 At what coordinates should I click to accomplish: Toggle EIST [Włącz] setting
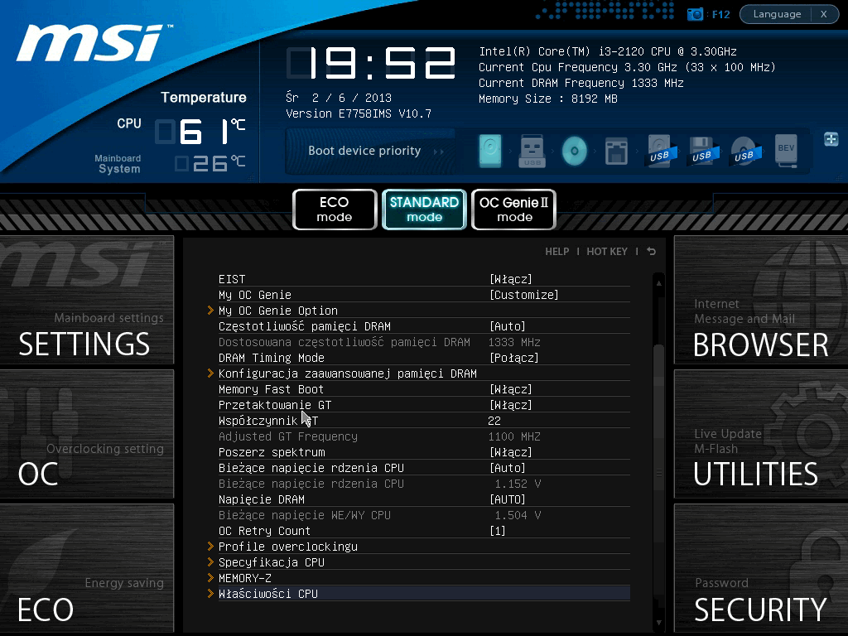[510, 279]
